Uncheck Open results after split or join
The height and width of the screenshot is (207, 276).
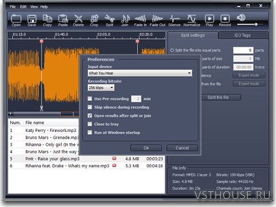pos(90,115)
